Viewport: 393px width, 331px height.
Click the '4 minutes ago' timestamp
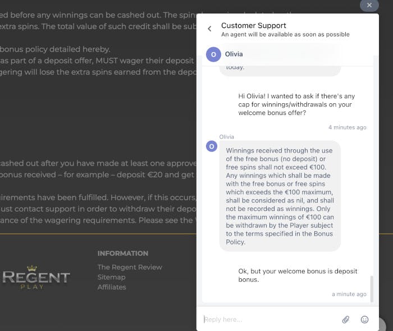click(x=348, y=127)
